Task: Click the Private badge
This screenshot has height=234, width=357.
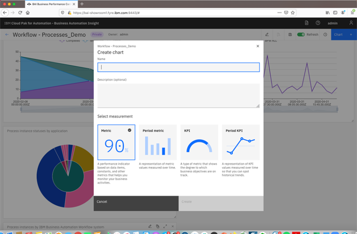Action: click(x=97, y=34)
